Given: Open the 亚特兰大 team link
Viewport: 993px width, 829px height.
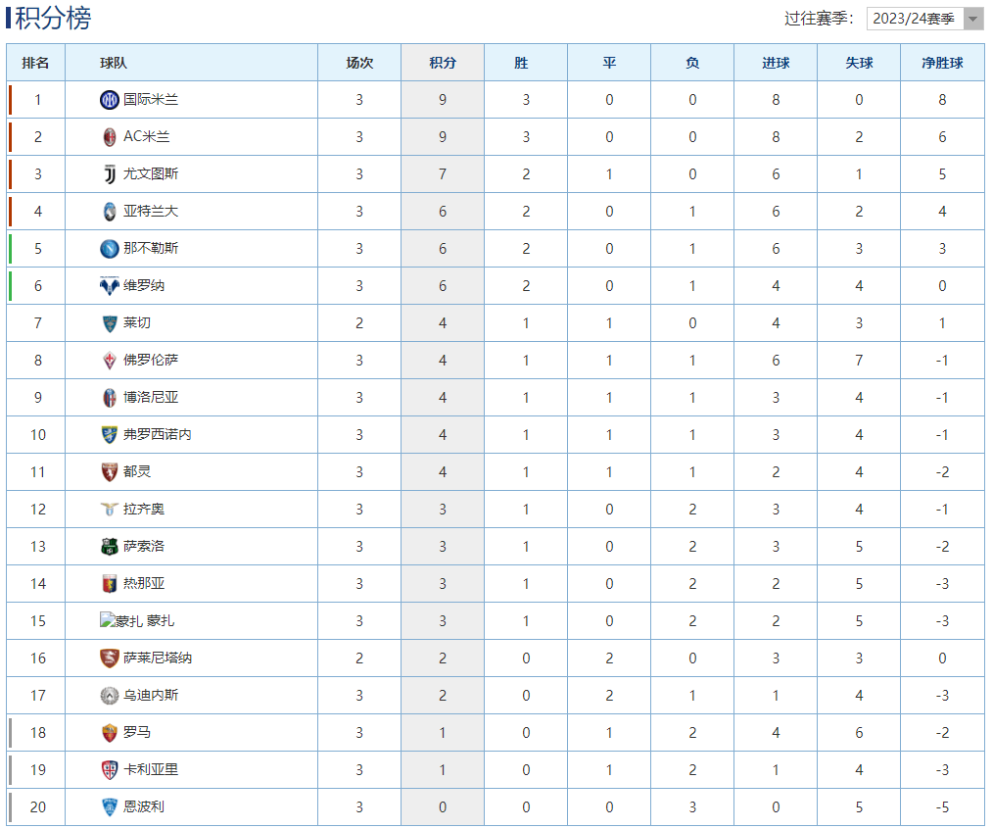Looking at the screenshot, I should (151, 211).
